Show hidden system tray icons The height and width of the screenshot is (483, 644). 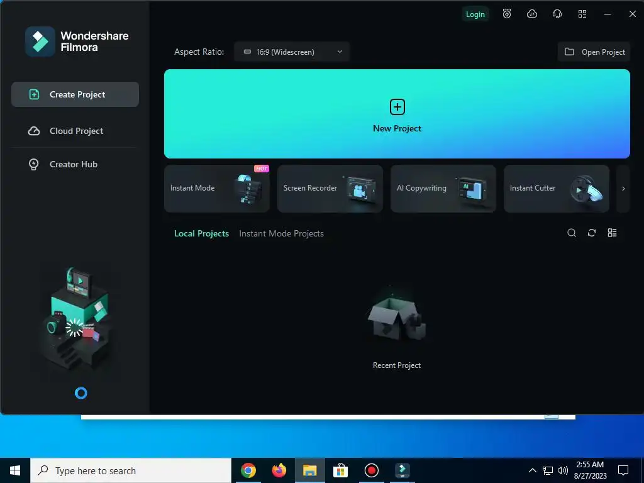(532, 470)
